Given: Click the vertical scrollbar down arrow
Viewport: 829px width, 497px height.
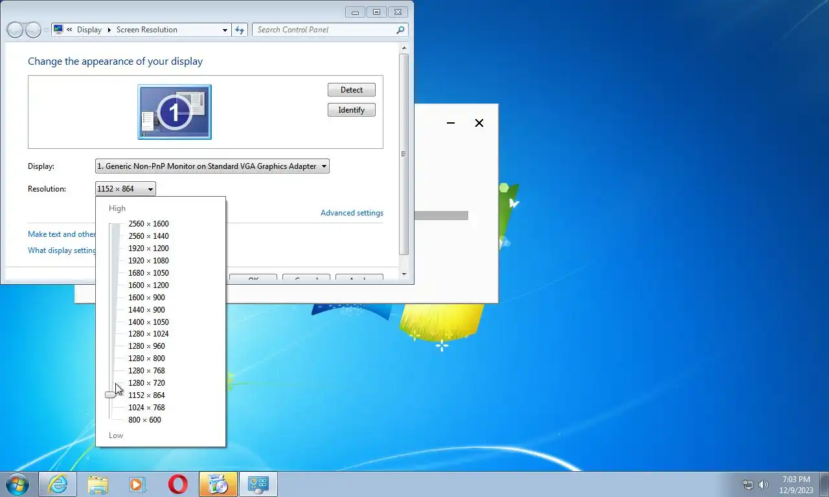Looking at the screenshot, I should (x=404, y=274).
